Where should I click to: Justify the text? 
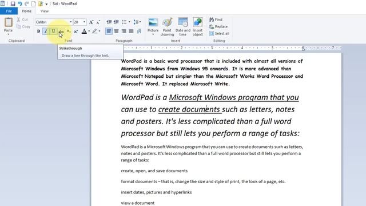click(x=132, y=31)
